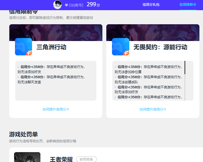Click the 无畏契约 card banner image

tap(153, 33)
